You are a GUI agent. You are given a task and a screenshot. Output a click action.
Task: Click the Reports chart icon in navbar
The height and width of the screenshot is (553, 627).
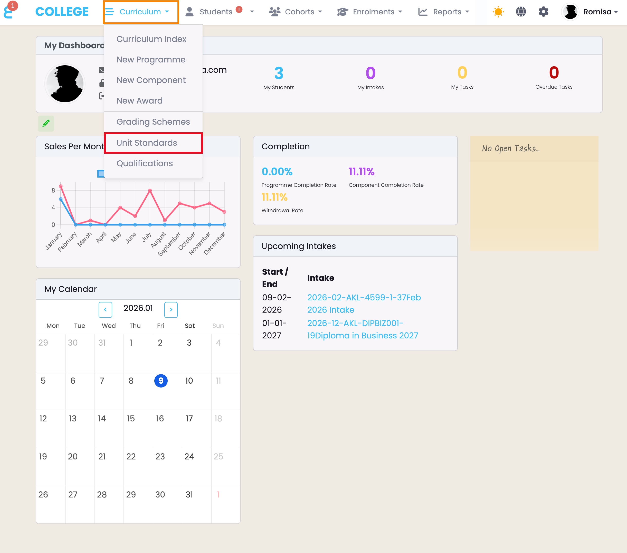pyautogui.click(x=423, y=12)
